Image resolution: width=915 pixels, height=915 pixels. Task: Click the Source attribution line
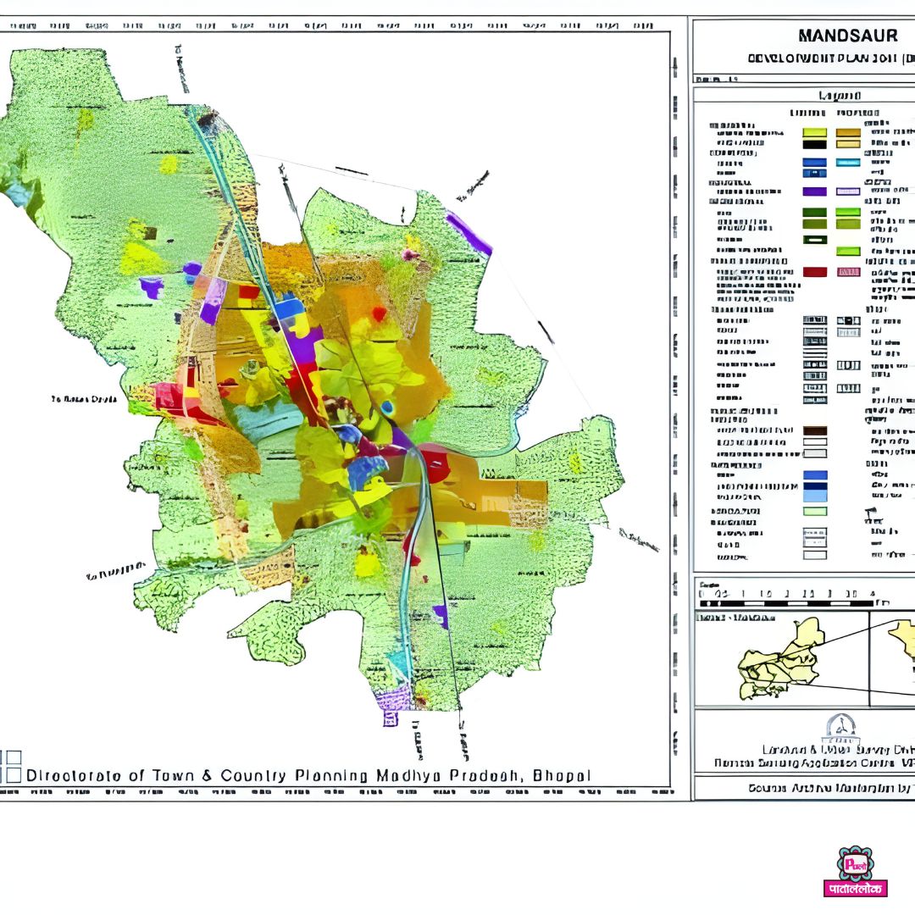coord(830,788)
